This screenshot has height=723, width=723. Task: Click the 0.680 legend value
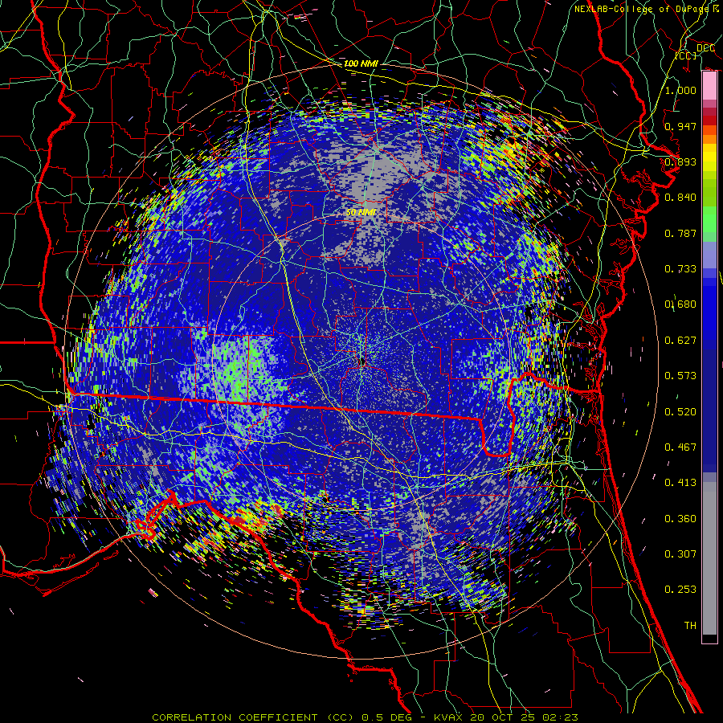(680, 304)
